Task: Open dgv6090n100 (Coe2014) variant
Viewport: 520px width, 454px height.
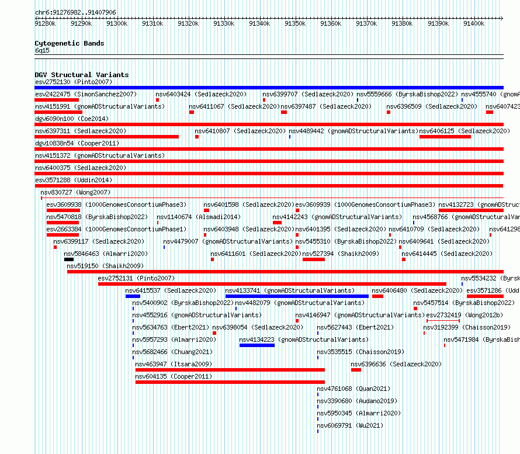Action: tap(72, 119)
